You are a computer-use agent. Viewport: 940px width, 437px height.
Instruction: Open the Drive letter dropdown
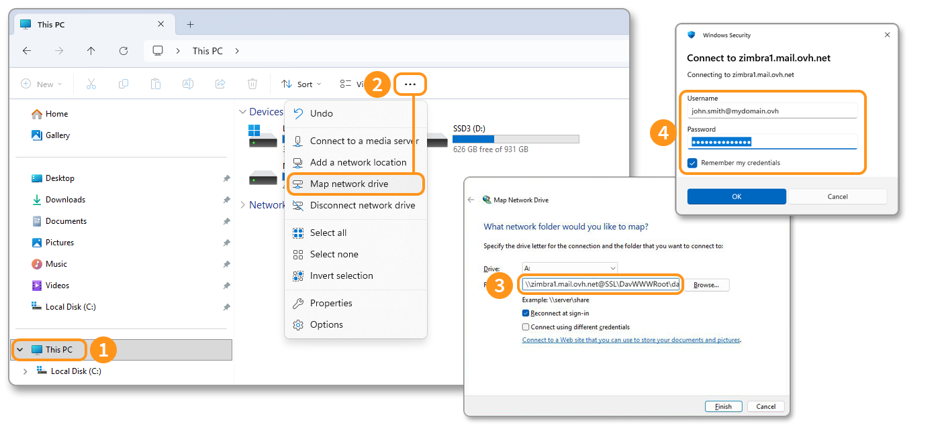pos(569,268)
